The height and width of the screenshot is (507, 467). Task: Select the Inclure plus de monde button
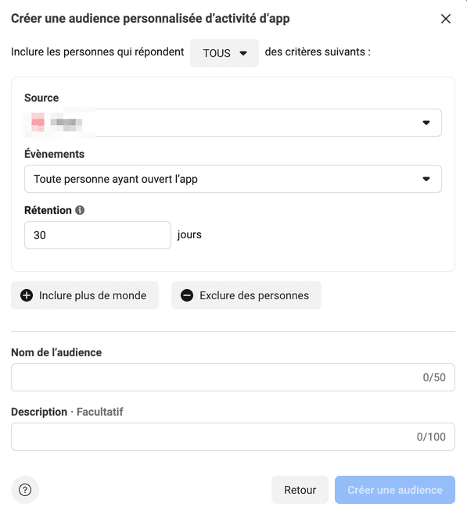pyautogui.click(x=84, y=295)
